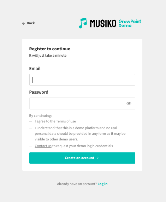The image size is (166, 202).
Task: Click the chevron on Create an account
Action: (x=98, y=158)
